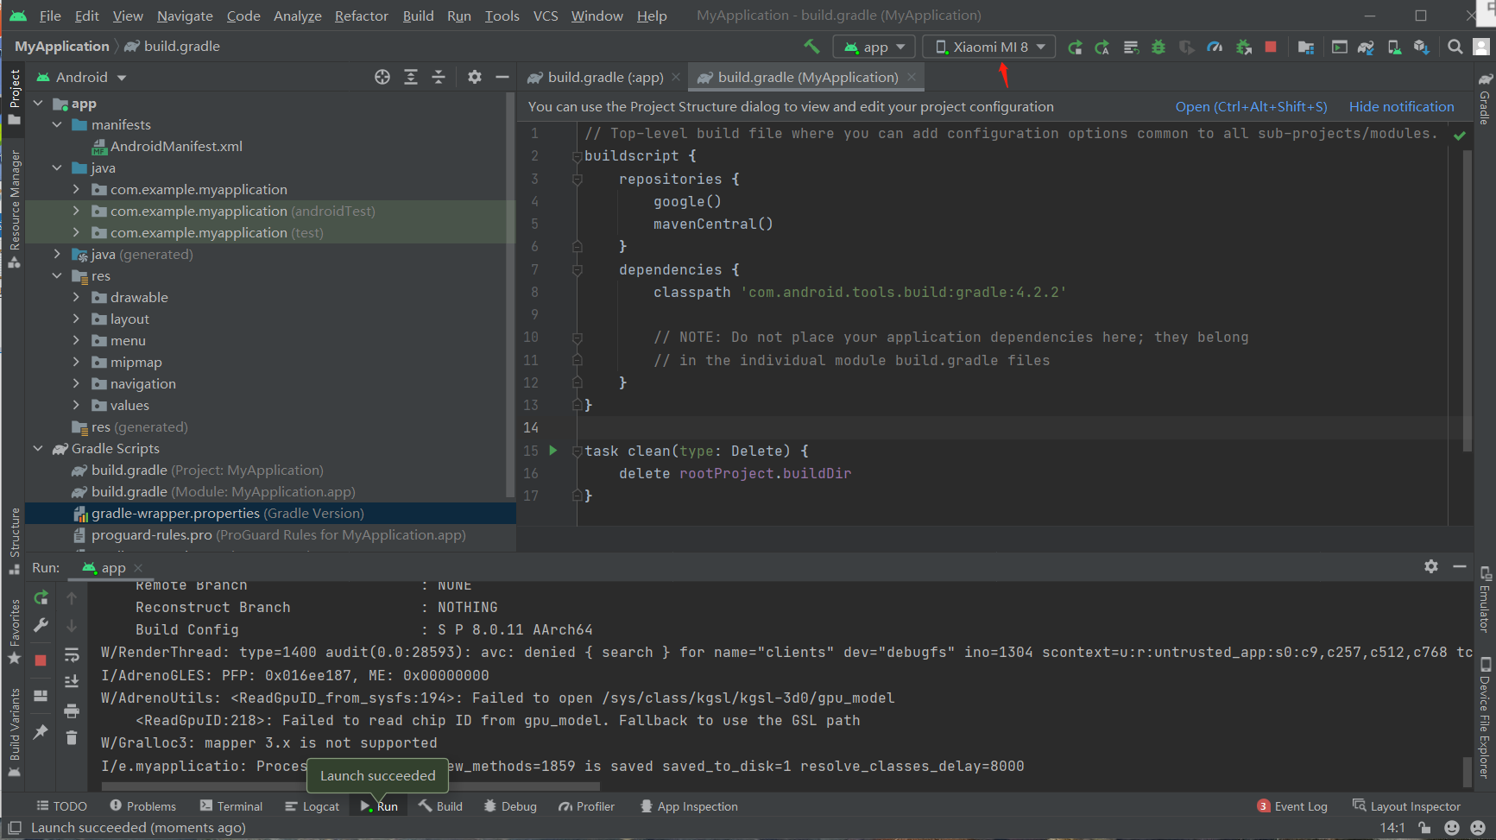Click the Search Everywhere magnifier

1455,47
